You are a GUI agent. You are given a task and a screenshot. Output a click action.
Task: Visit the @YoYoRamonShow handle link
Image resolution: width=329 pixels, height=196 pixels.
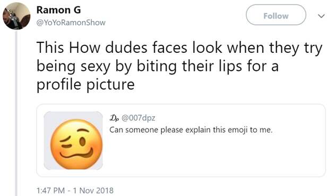(71, 23)
